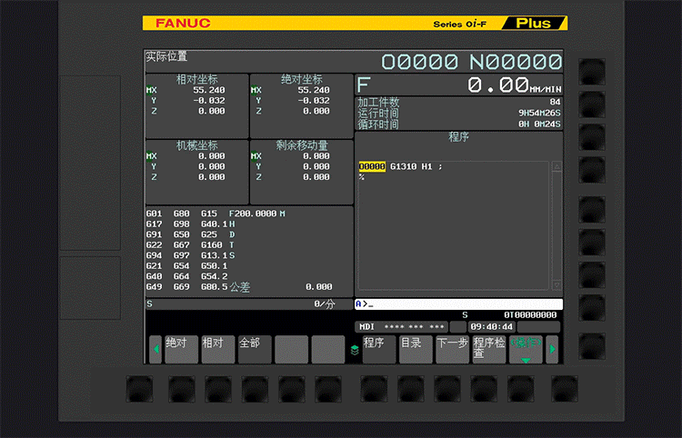
Task: Push hardware key beneath the 目录 softkey
Action: pos(410,389)
